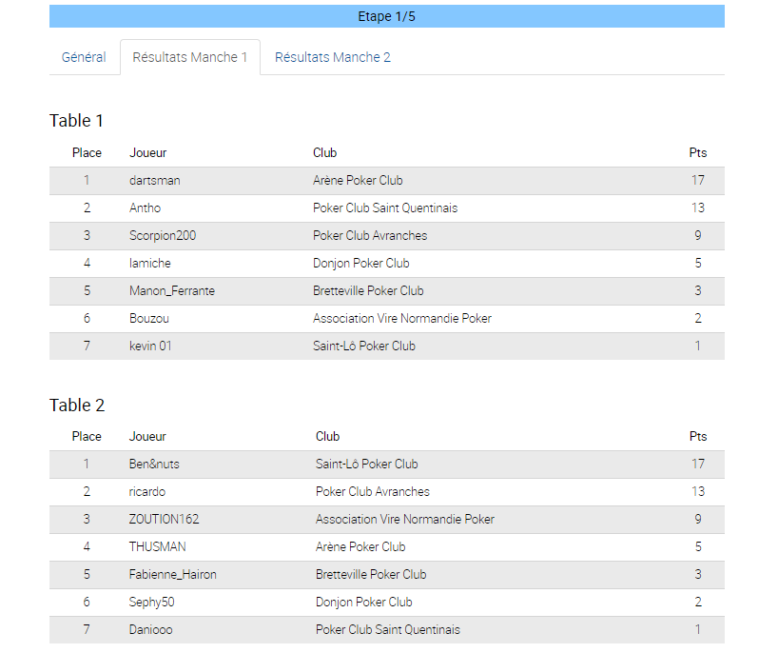Select the Résultats Manche 1 tab
Viewport: 778px width, 653px height.
coord(190,57)
